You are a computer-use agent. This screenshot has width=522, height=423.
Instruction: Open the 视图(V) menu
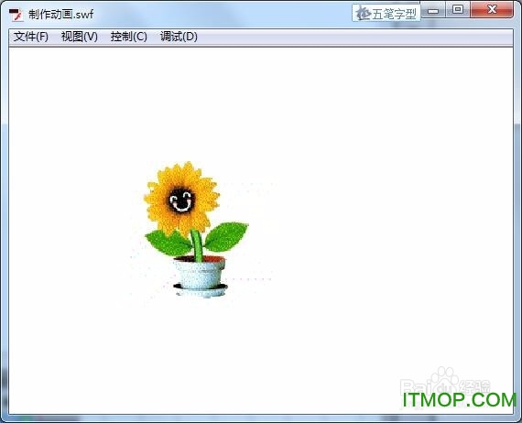click(80, 37)
